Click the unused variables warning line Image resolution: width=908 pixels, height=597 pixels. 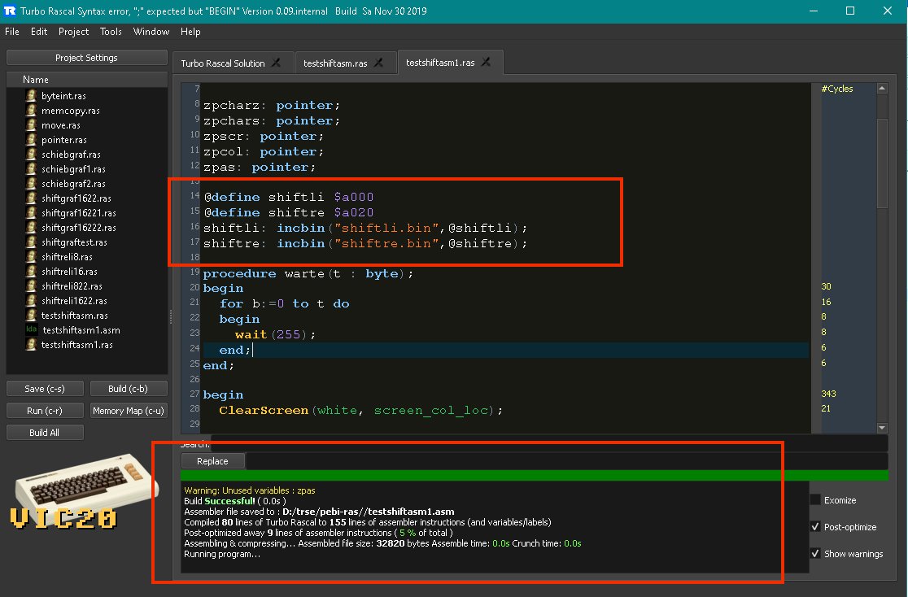250,490
